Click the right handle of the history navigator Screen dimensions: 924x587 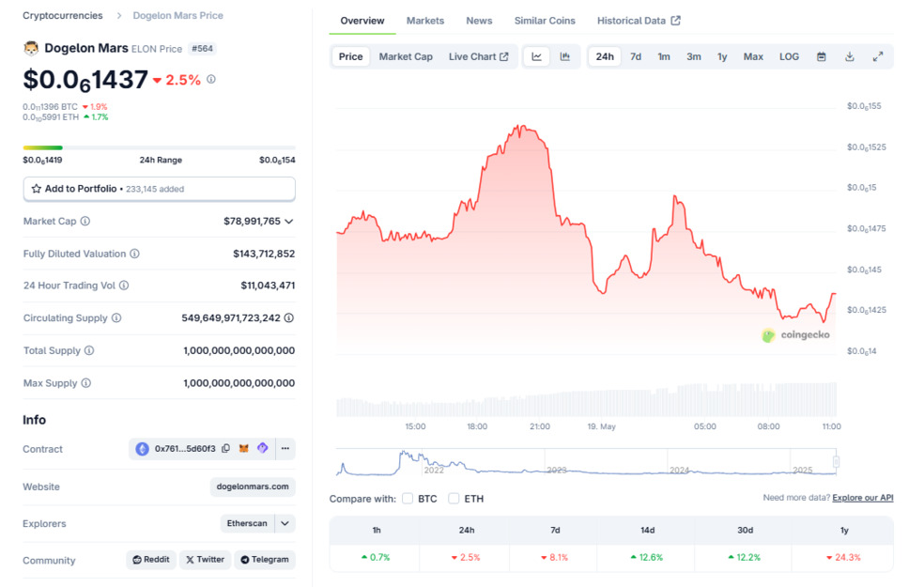[x=836, y=461]
